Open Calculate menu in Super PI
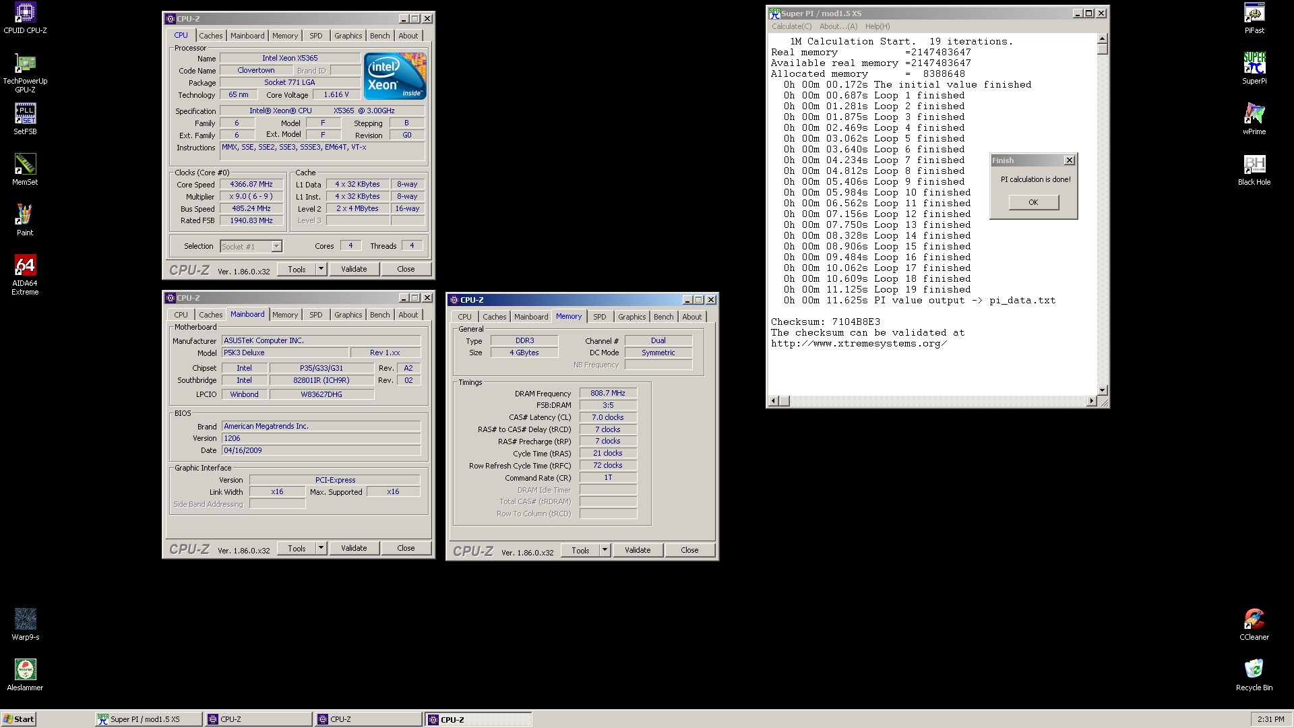Screen dimensions: 1294x728 pos(791,26)
